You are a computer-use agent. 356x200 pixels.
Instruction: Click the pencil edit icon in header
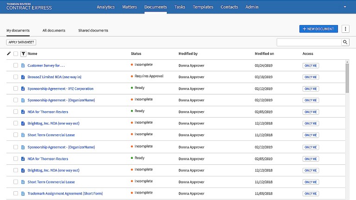tap(9, 54)
